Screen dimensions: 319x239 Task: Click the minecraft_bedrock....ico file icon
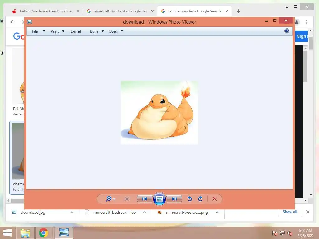(87, 212)
